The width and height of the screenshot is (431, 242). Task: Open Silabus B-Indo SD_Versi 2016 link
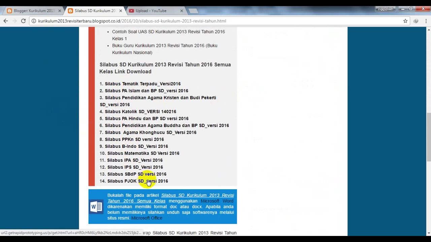point(136,146)
